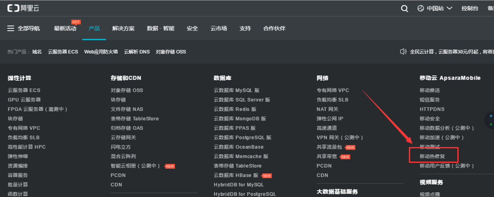This screenshot has width=494, height=197.
Task: Open 文件存储 NAS link
Action: (127, 109)
